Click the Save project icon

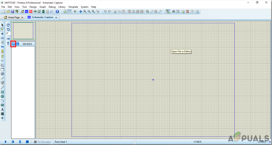(x=12, y=12)
